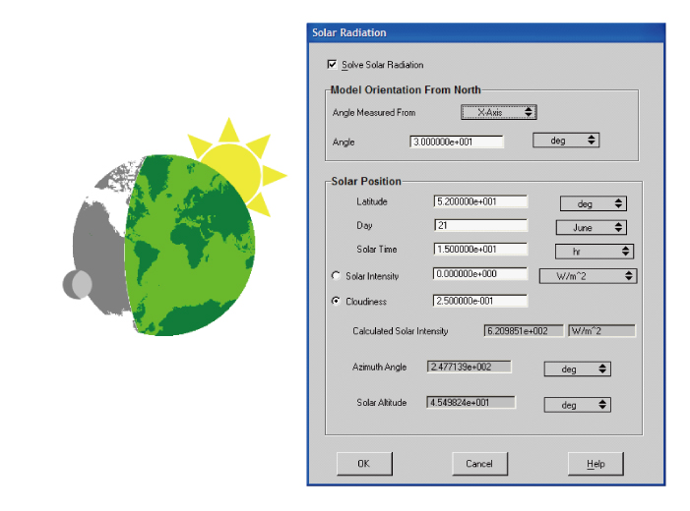Open the Solar Intensity W/m^2 units dropdown
The image size is (690, 511).
(x=588, y=276)
